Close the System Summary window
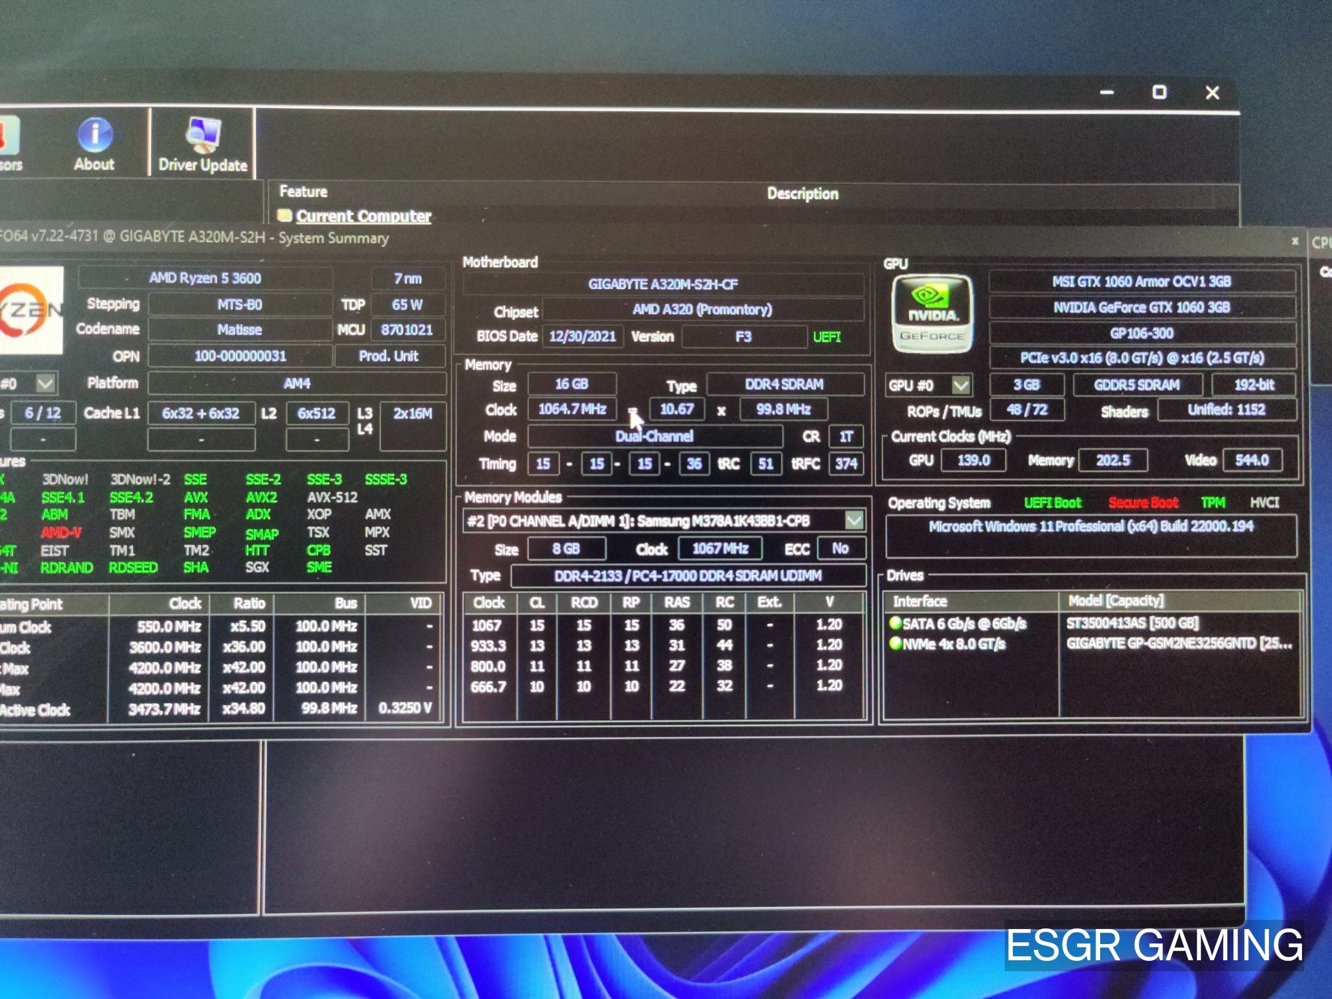This screenshot has height=999, width=1332. (1294, 241)
